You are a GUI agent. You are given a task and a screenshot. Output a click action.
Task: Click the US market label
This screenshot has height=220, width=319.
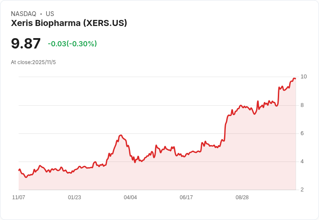[50, 14]
